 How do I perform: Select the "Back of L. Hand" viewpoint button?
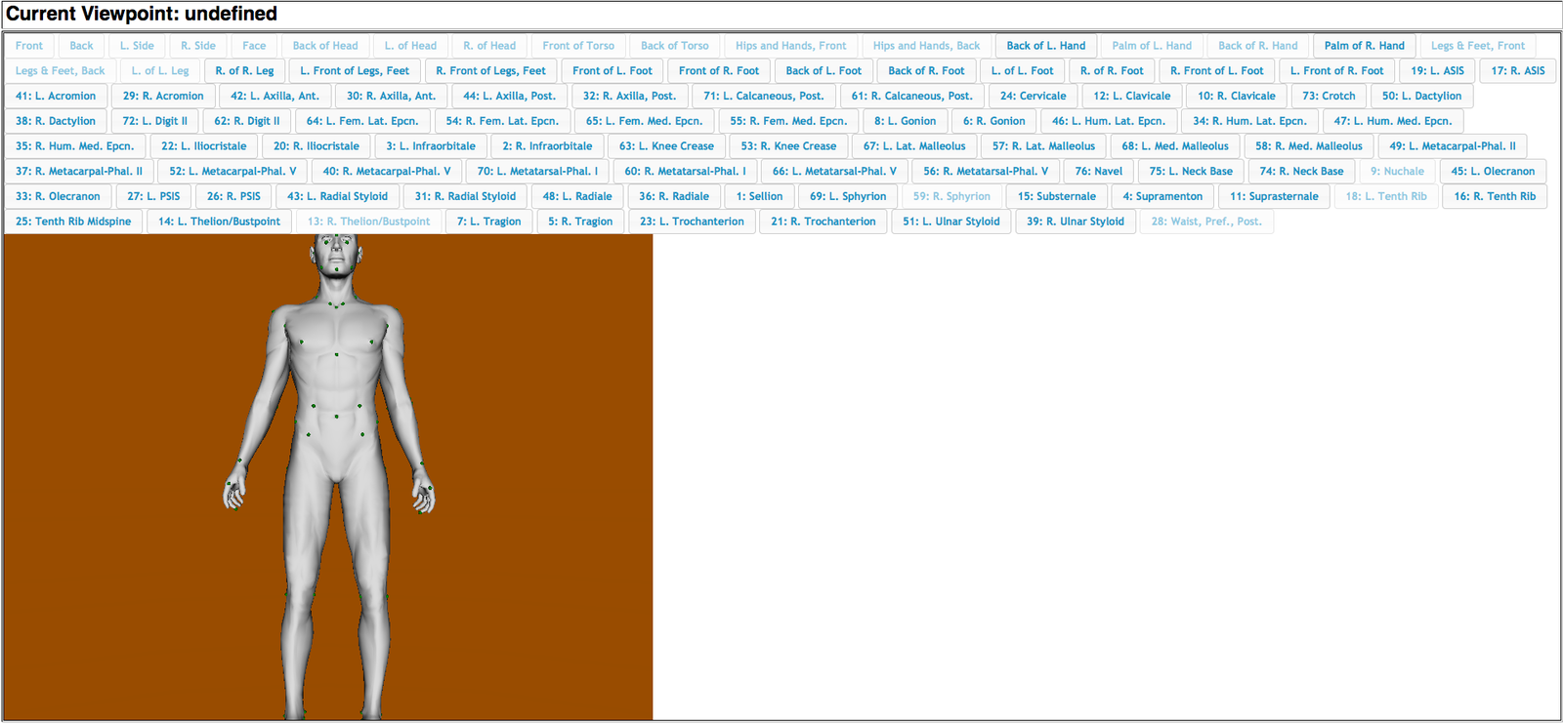click(1045, 46)
